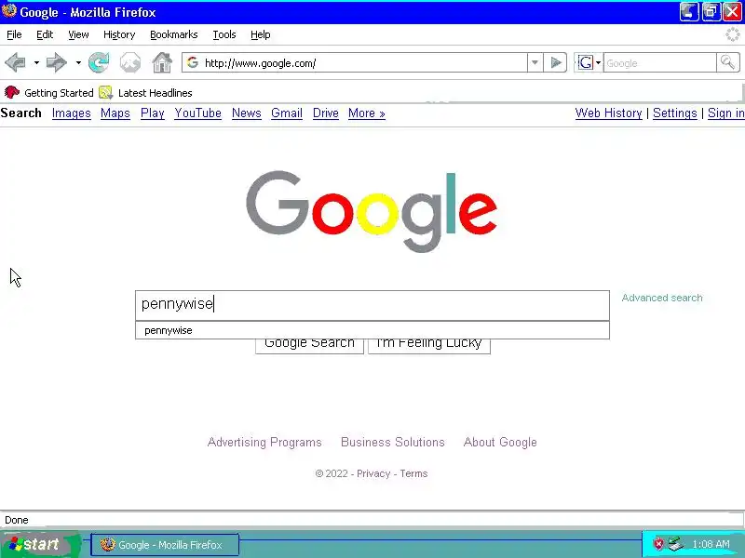Open the Privacy link
Screen dimensions: 745x558
click(373, 473)
